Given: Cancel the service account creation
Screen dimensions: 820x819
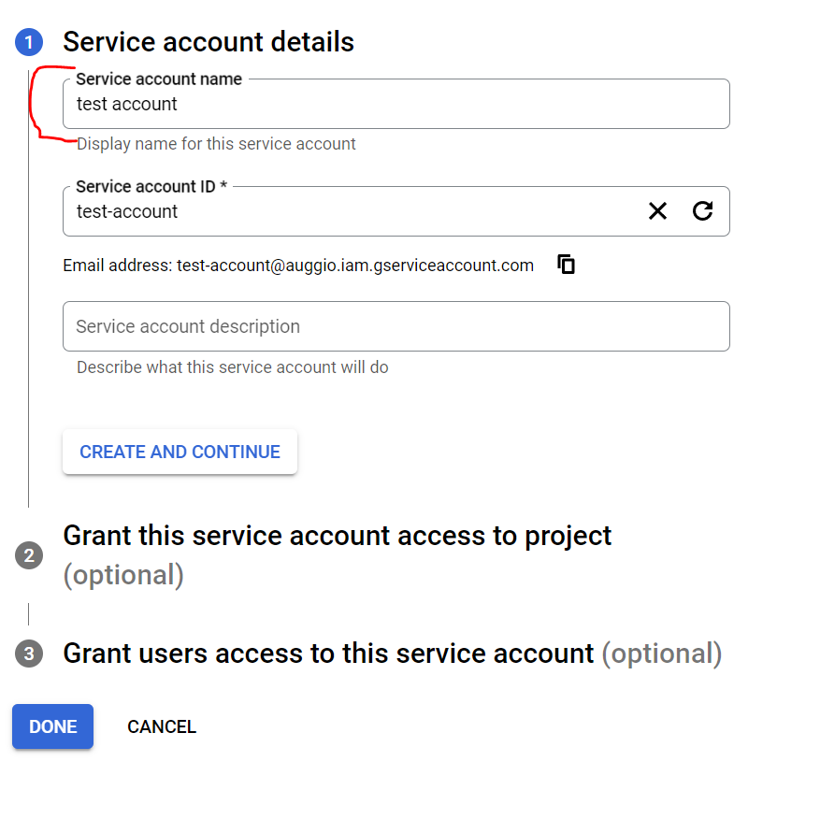Looking at the screenshot, I should 162,726.
